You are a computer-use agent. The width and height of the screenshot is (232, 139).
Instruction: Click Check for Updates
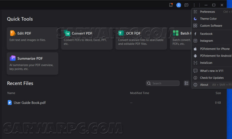click(x=212, y=78)
